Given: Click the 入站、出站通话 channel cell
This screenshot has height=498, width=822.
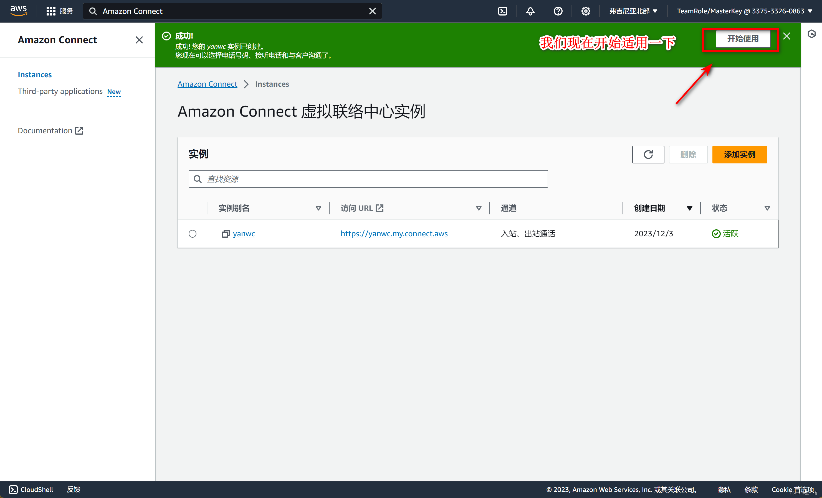Looking at the screenshot, I should pos(528,234).
